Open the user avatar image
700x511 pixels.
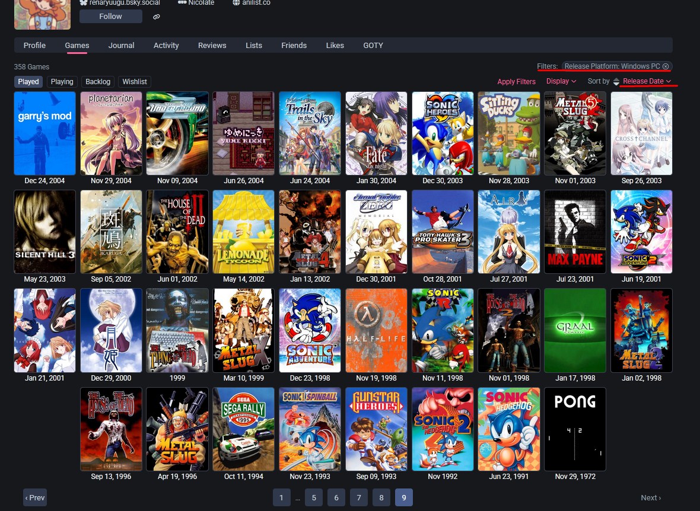[42, 14]
